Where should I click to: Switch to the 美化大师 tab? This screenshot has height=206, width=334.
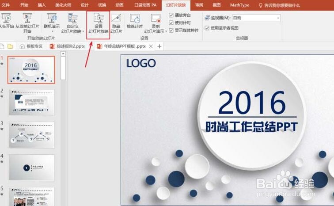(x=63, y=5)
